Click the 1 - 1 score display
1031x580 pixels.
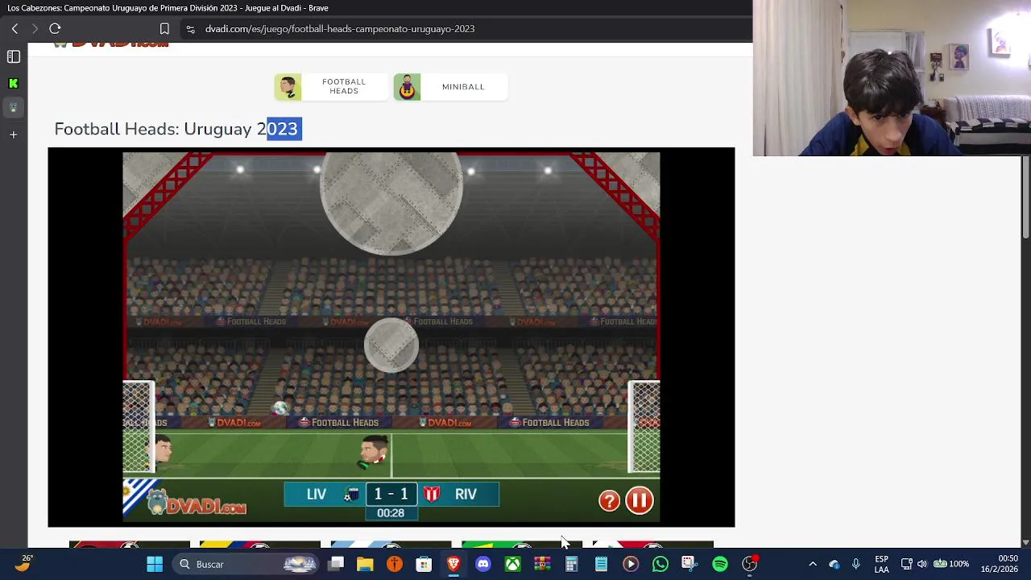click(391, 494)
